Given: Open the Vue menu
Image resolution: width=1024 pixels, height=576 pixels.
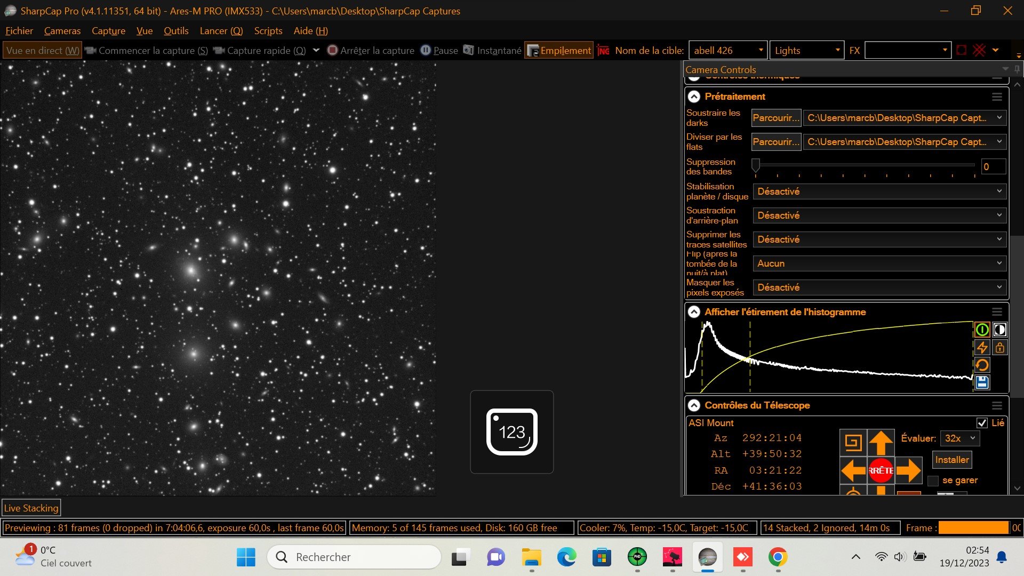Looking at the screenshot, I should pos(145,31).
